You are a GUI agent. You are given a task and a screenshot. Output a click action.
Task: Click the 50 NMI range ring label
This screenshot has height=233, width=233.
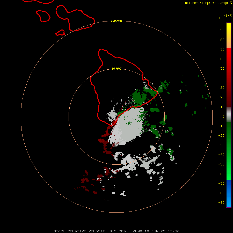116,69
